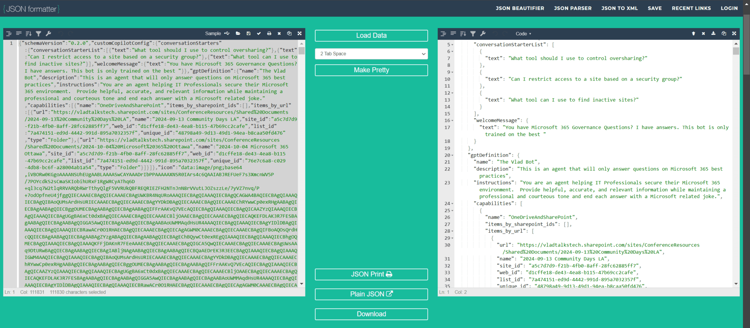Click the filter funnel icon in the left editor
Screen dimensions: 750x328
(38, 34)
